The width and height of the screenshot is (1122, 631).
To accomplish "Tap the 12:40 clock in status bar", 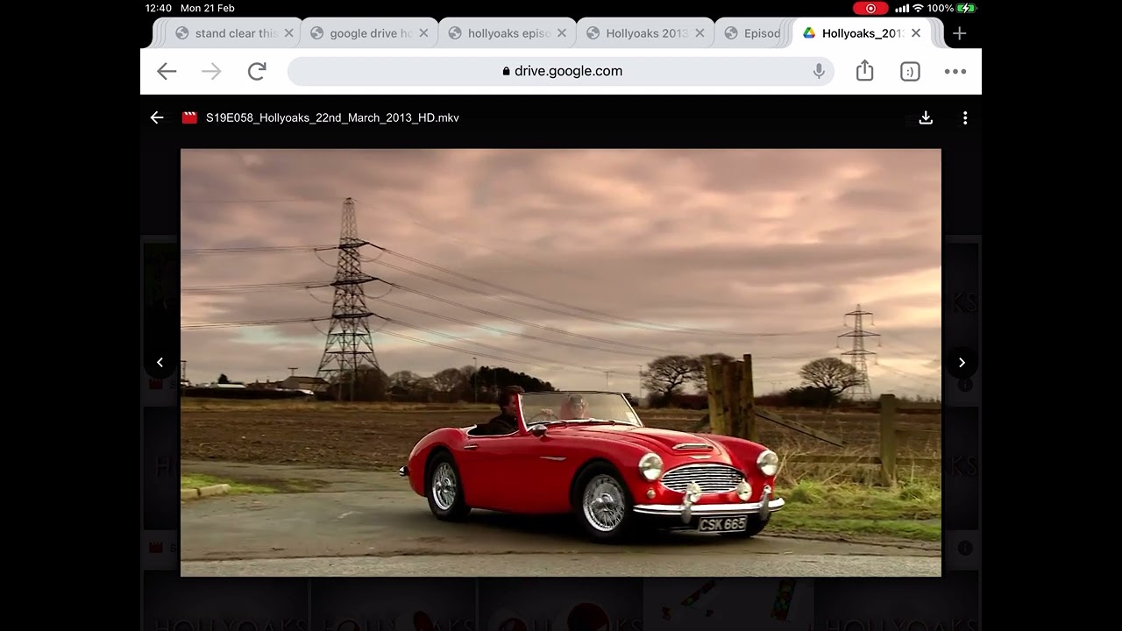I will 159,8.
